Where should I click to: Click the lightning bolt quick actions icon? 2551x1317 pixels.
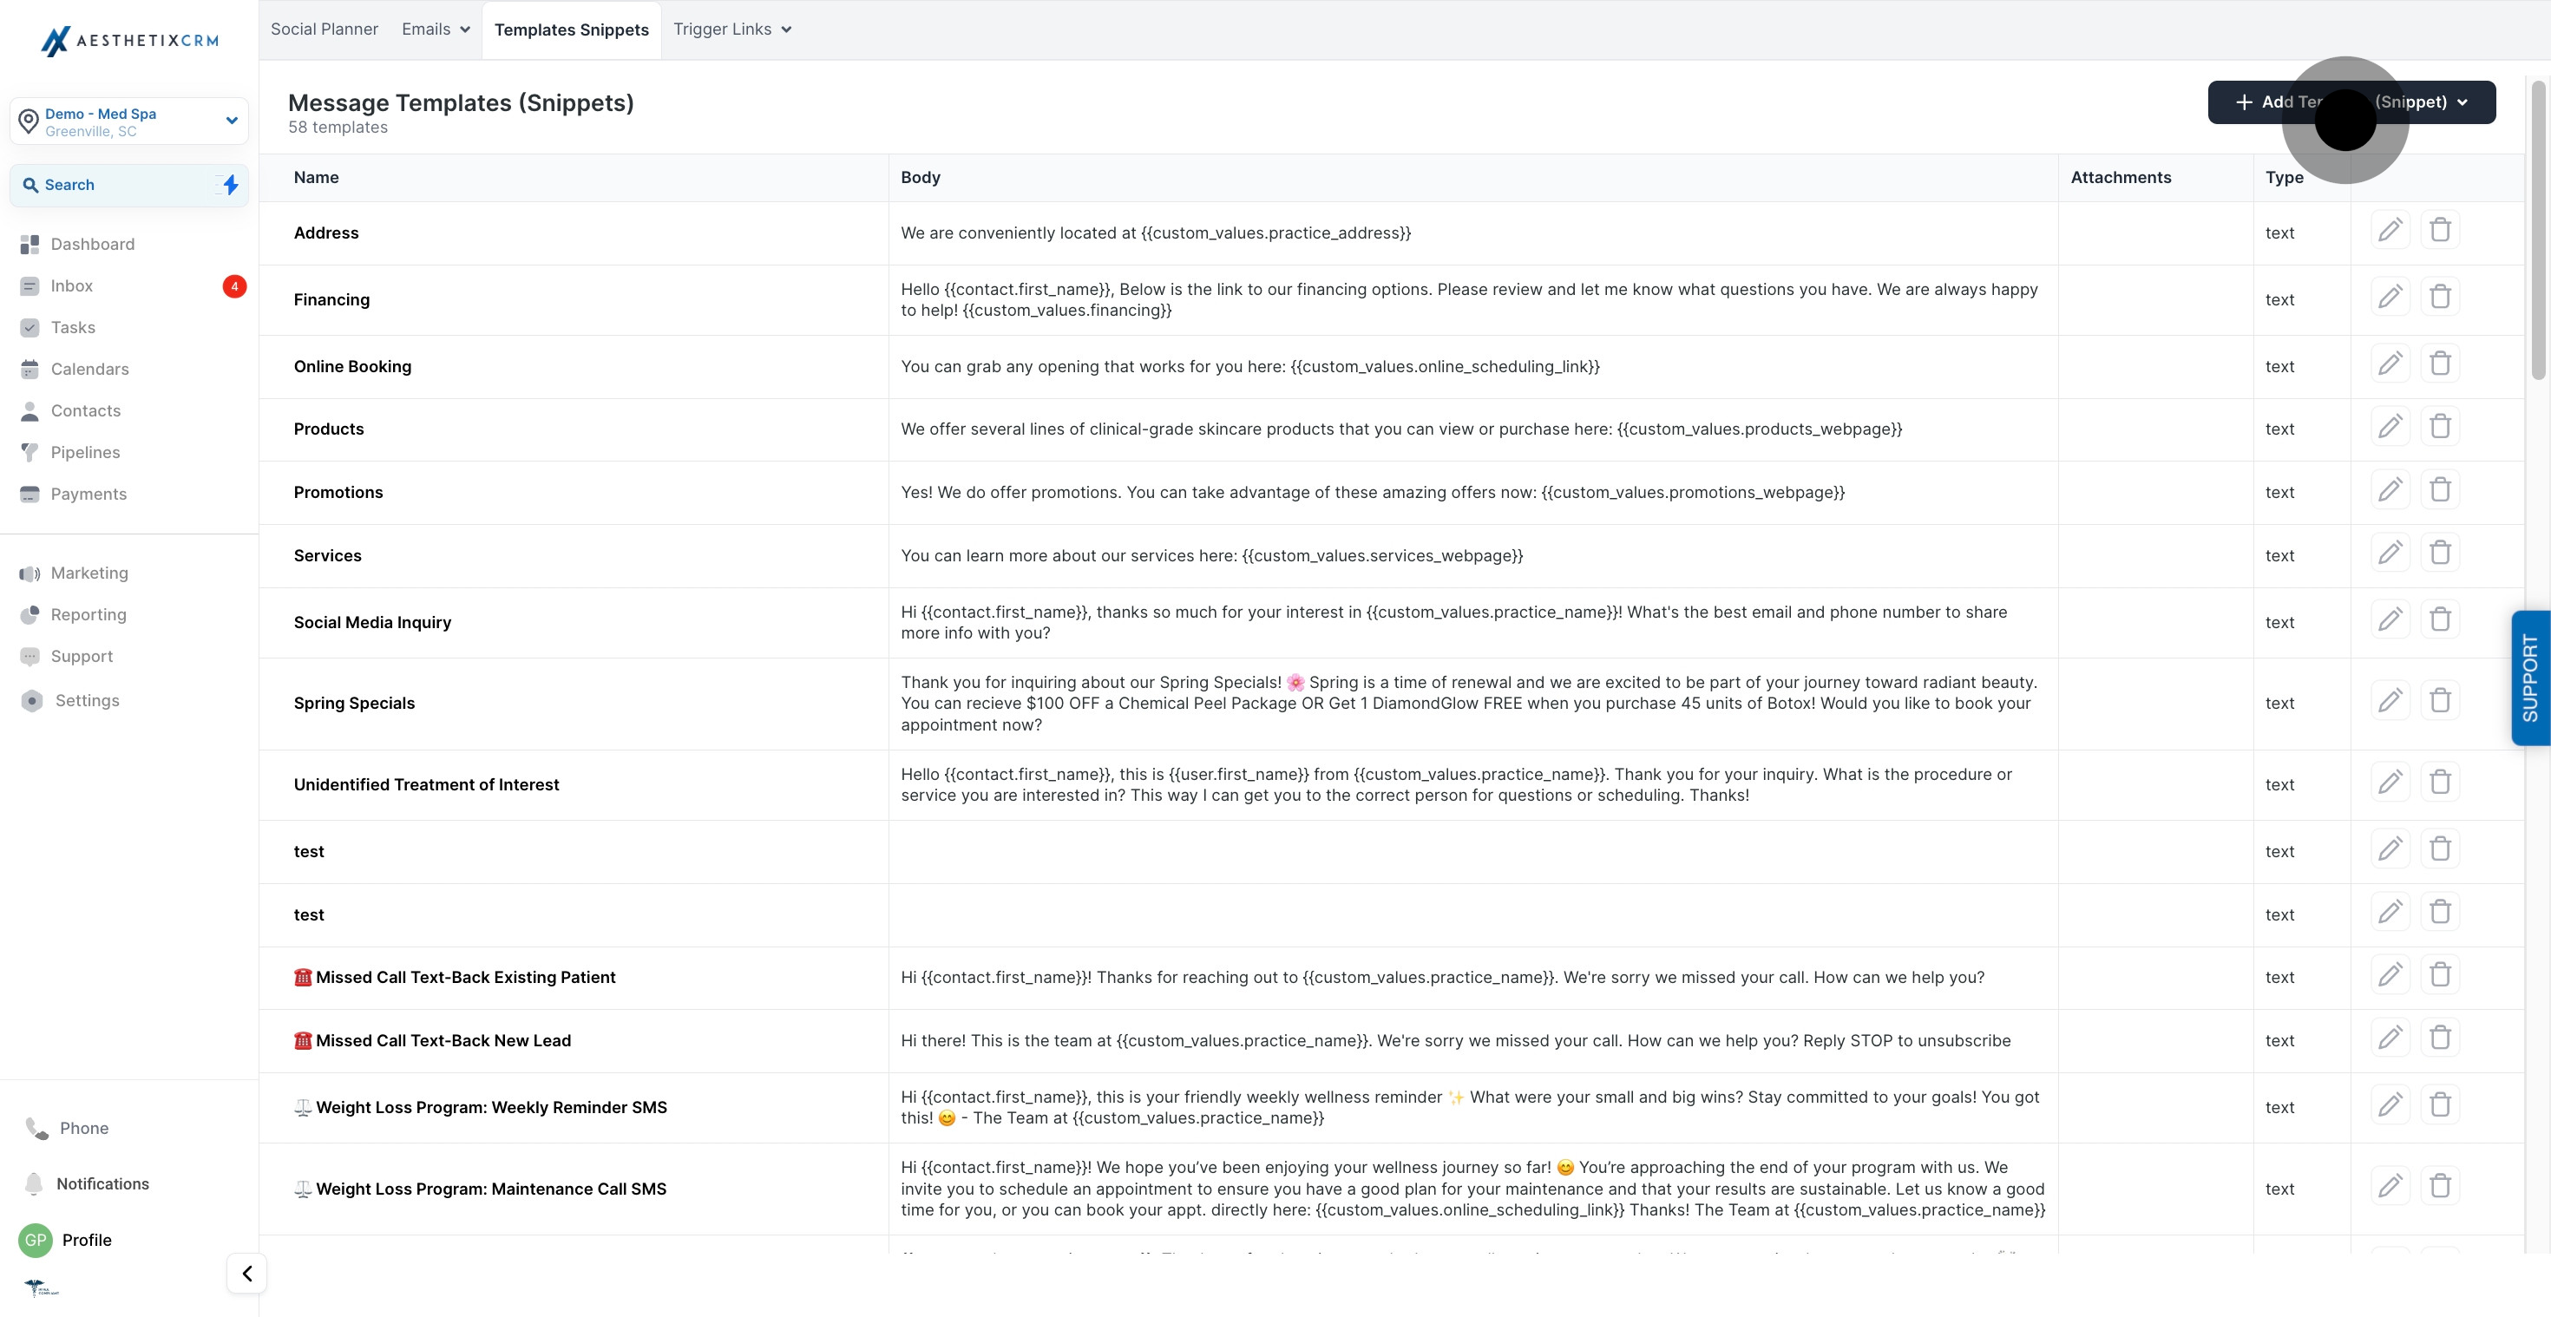(230, 185)
